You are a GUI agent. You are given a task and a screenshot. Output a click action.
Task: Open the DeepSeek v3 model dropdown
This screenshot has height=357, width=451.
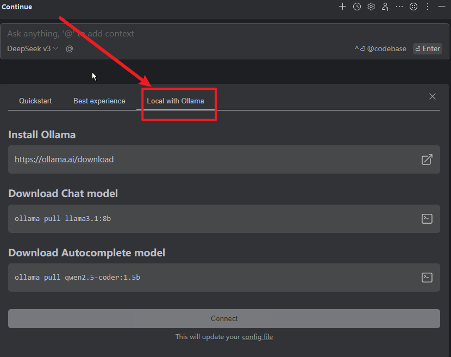tap(32, 48)
